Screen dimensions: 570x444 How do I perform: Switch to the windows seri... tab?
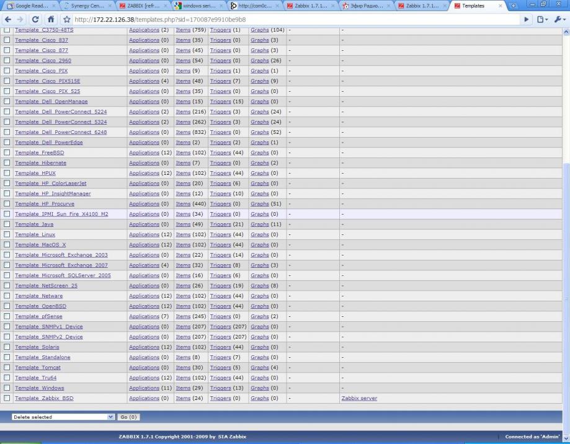198,6
